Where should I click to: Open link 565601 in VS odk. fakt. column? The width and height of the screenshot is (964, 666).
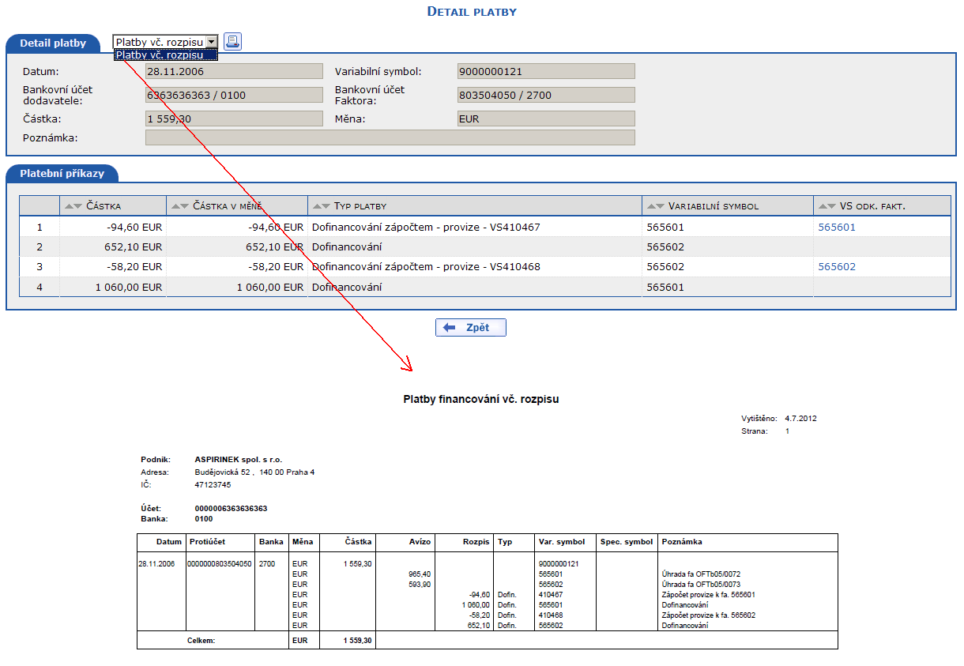(x=837, y=227)
